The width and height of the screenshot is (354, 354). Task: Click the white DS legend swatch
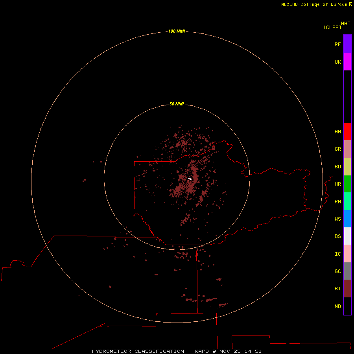click(347, 236)
